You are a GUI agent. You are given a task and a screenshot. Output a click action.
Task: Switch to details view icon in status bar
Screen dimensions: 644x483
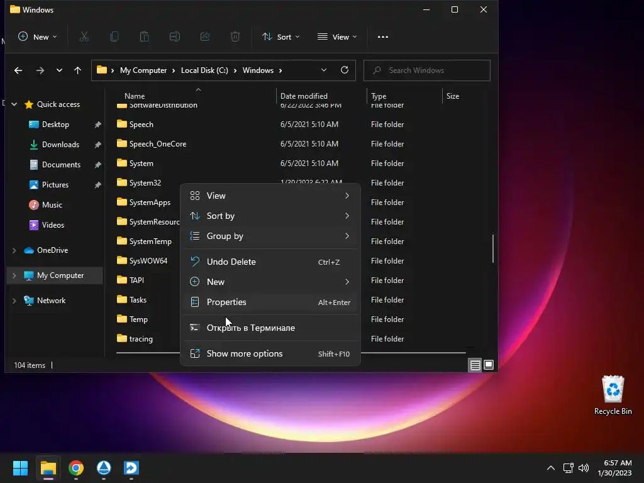(x=475, y=365)
